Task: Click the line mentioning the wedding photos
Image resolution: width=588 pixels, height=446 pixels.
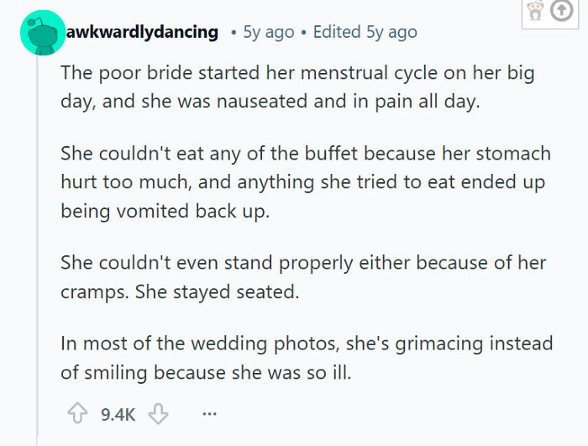Action: click(307, 343)
